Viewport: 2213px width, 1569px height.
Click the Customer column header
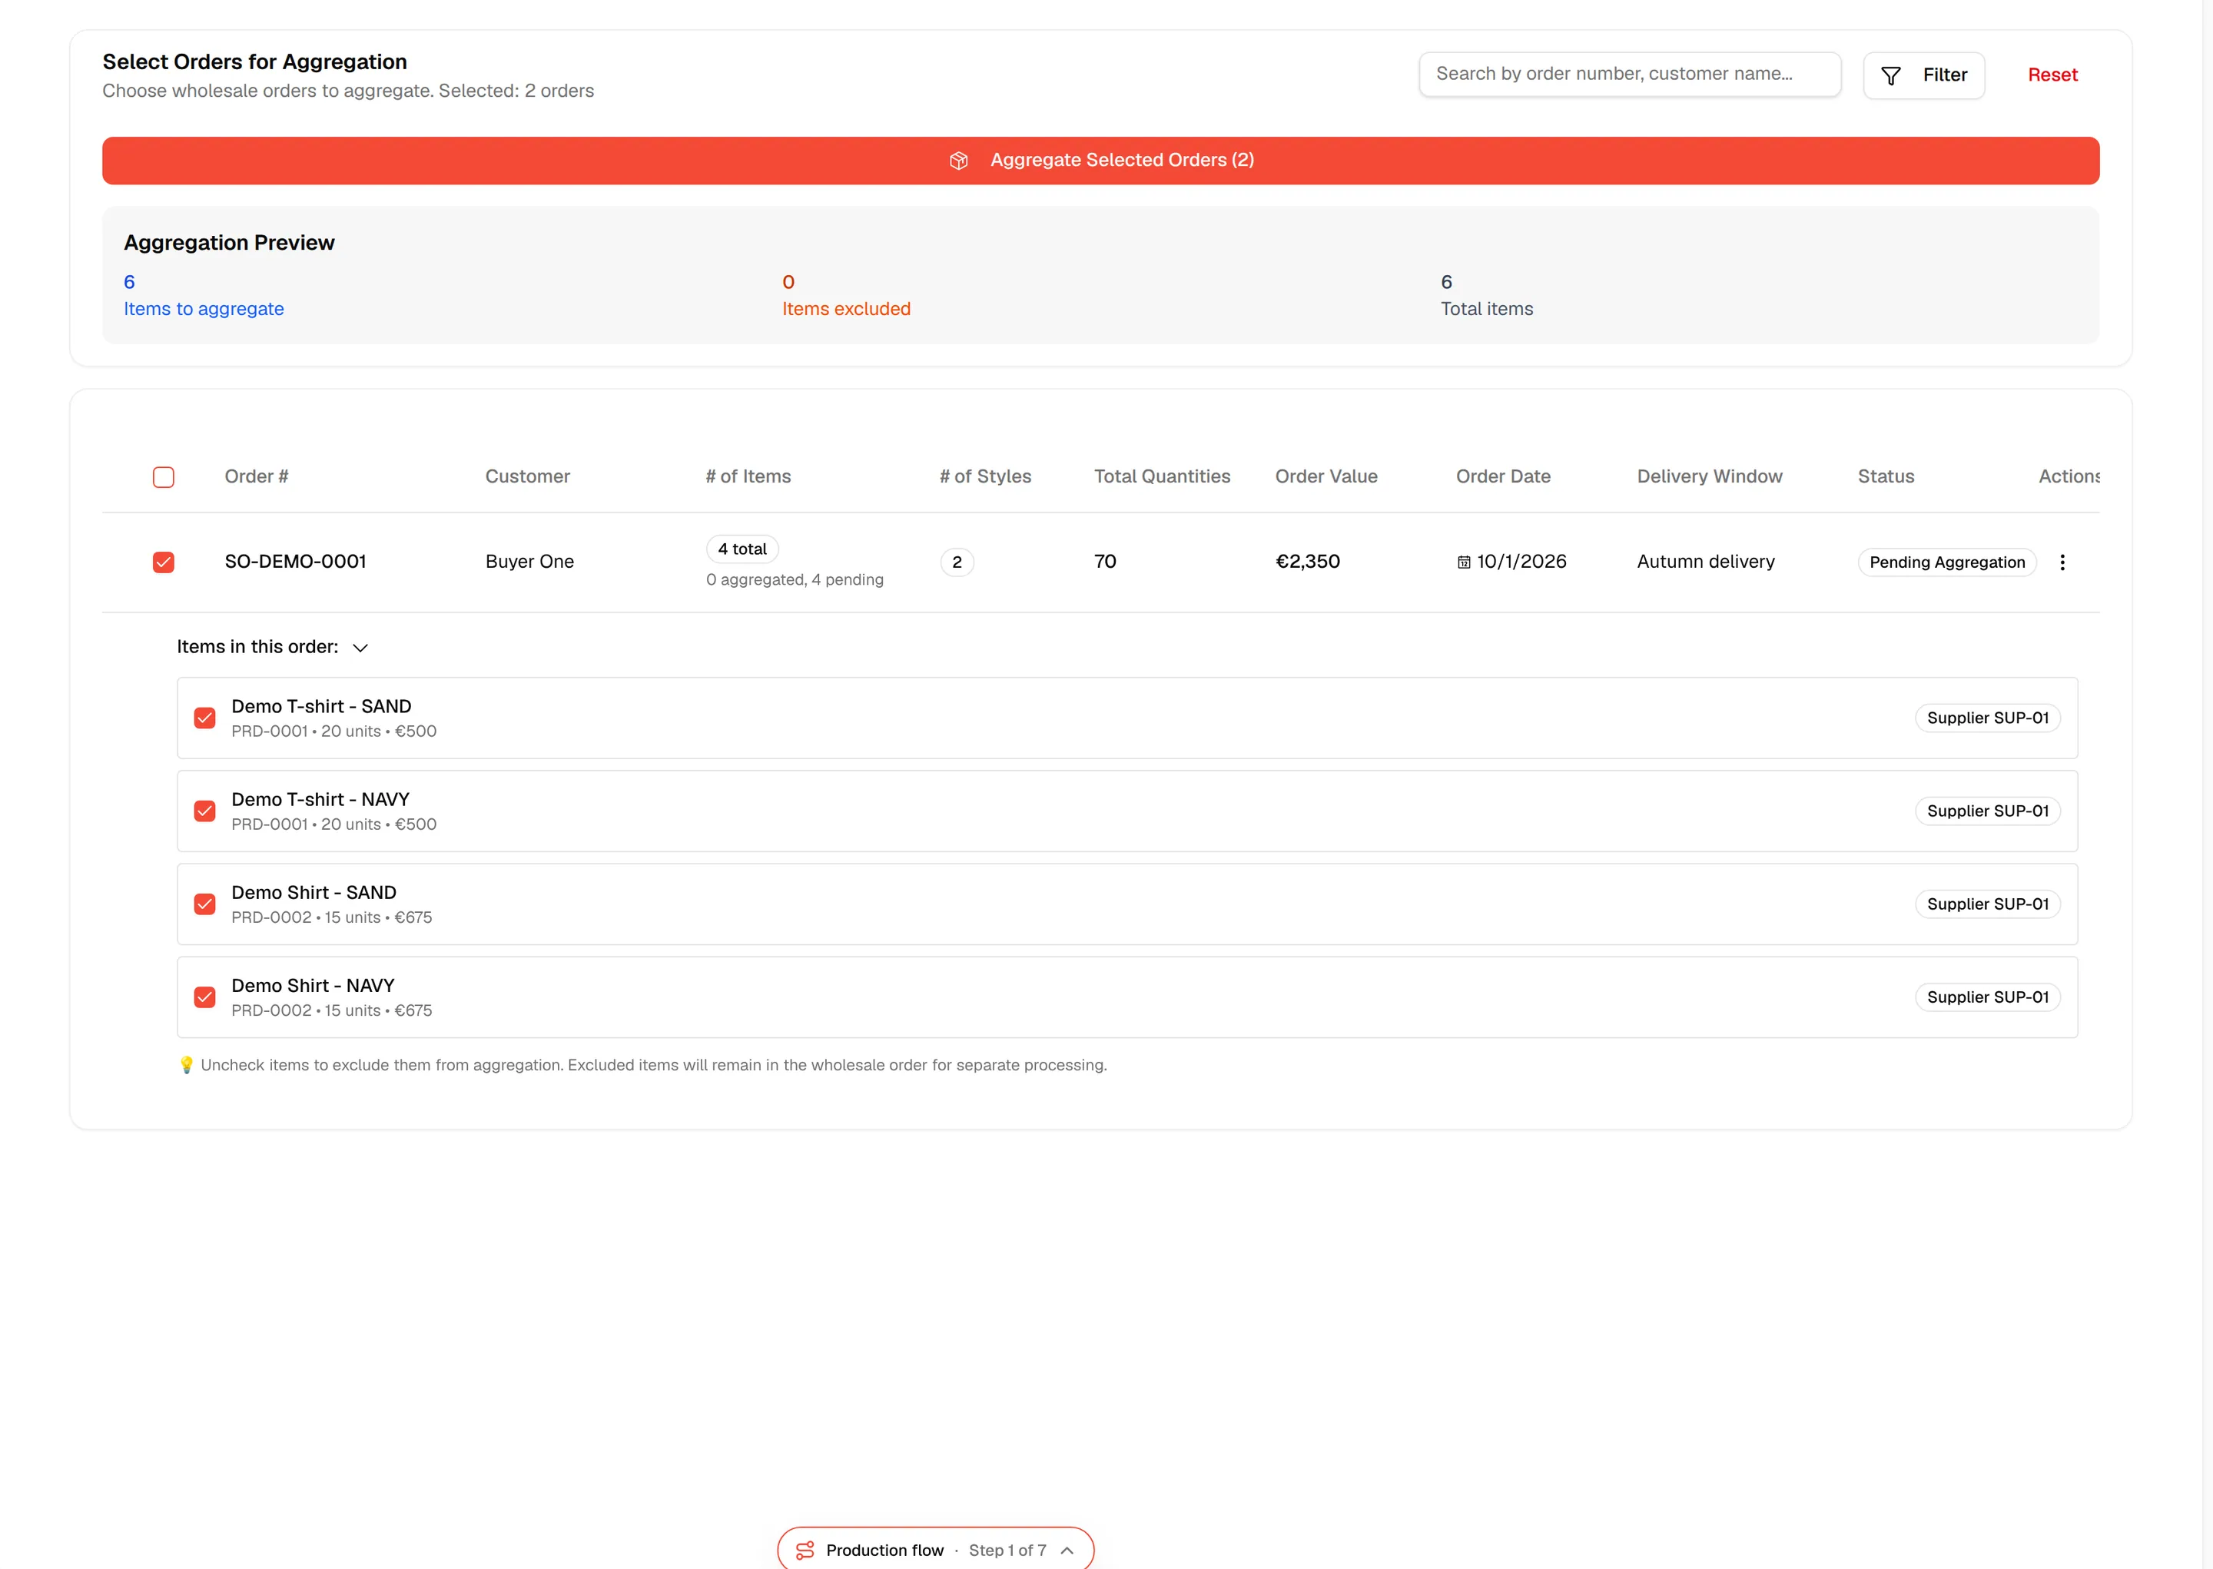[x=527, y=476]
